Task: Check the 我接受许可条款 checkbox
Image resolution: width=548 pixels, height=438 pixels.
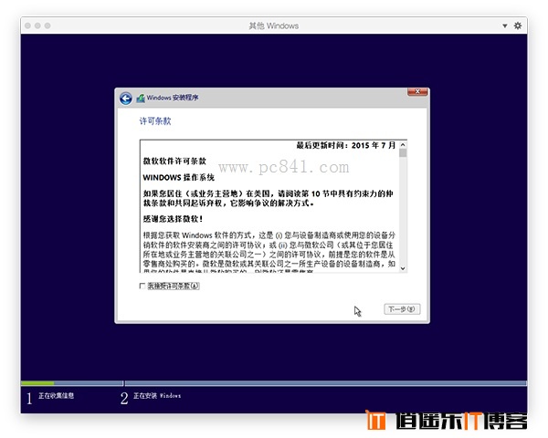Action: tap(142, 286)
